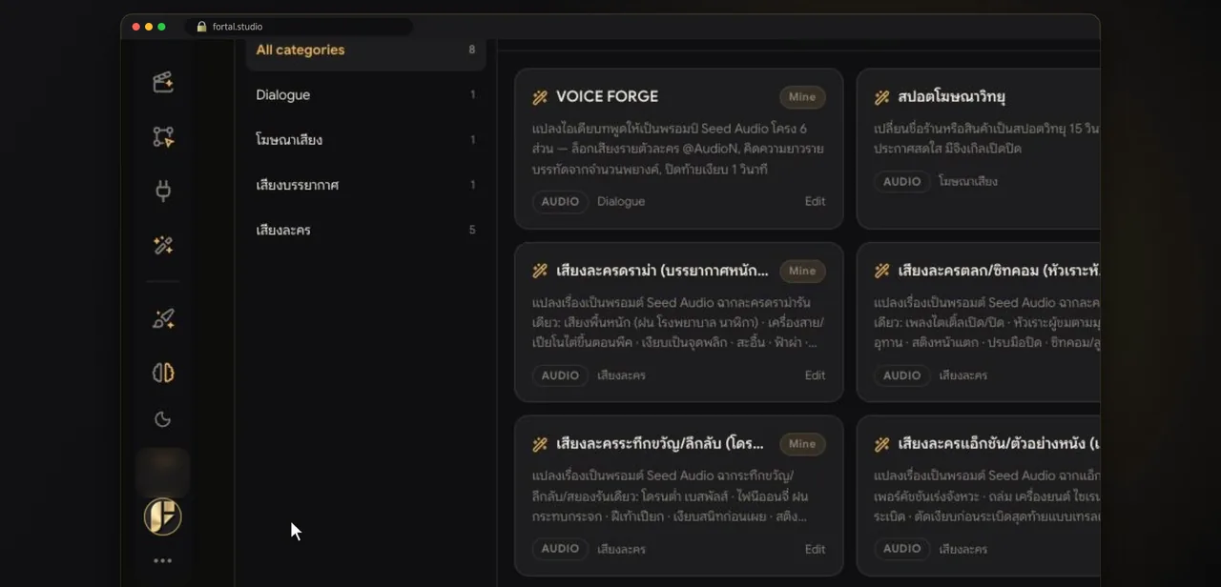This screenshot has width=1221, height=587.
Task: Click the wand icon beside สปอตโฆษณาวิทยุ
Action: pyautogui.click(x=882, y=97)
